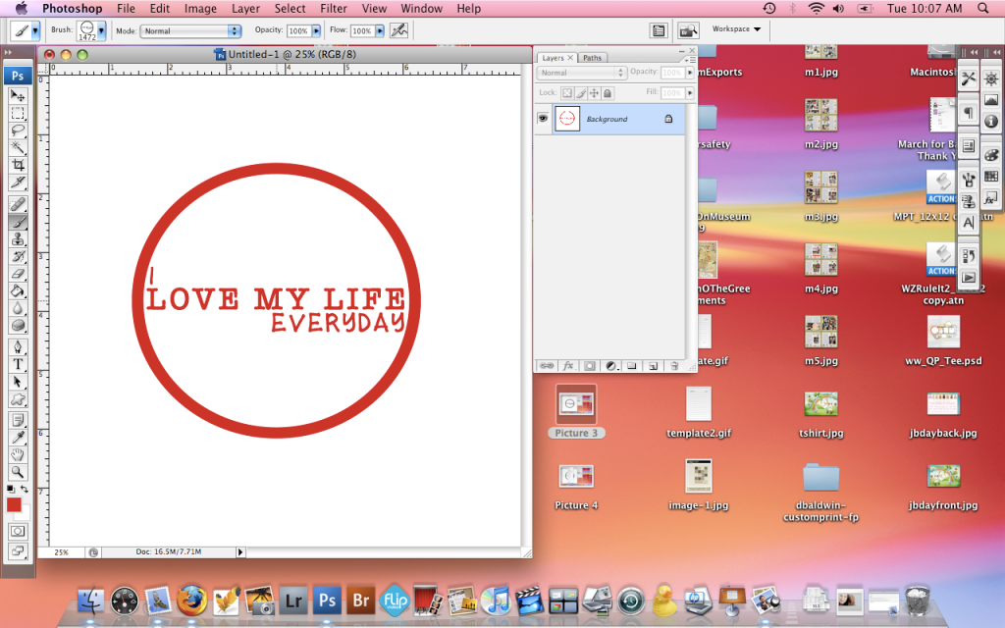The image size is (1005, 628).
Task: Open the brush Mode dropdown
Action: coord(190,30)
